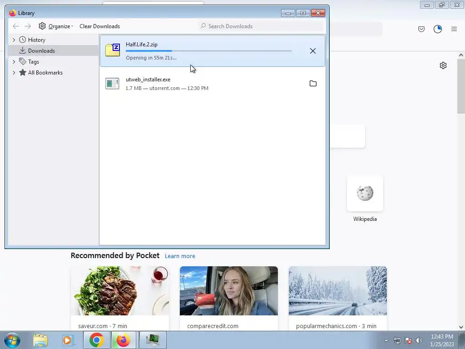
Task: Click Firefox page scrollbar up arrow
Action: click(461, 55)
